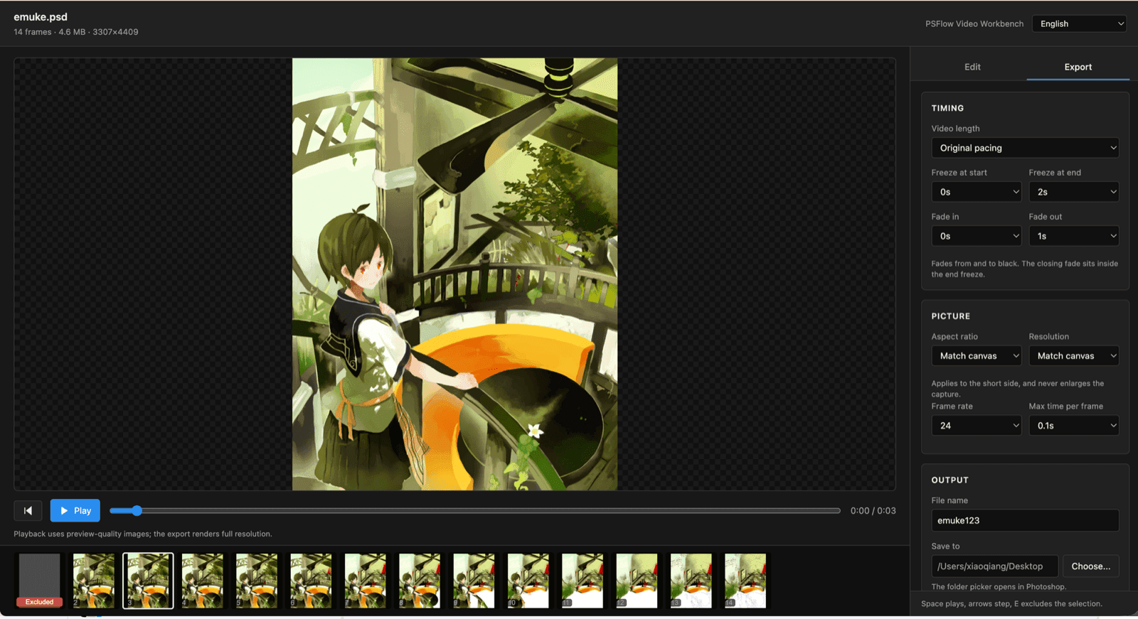Click the Choose... folder button
The width and height of the screenshot is (1138, 619).
click(x=1091, y=566)
